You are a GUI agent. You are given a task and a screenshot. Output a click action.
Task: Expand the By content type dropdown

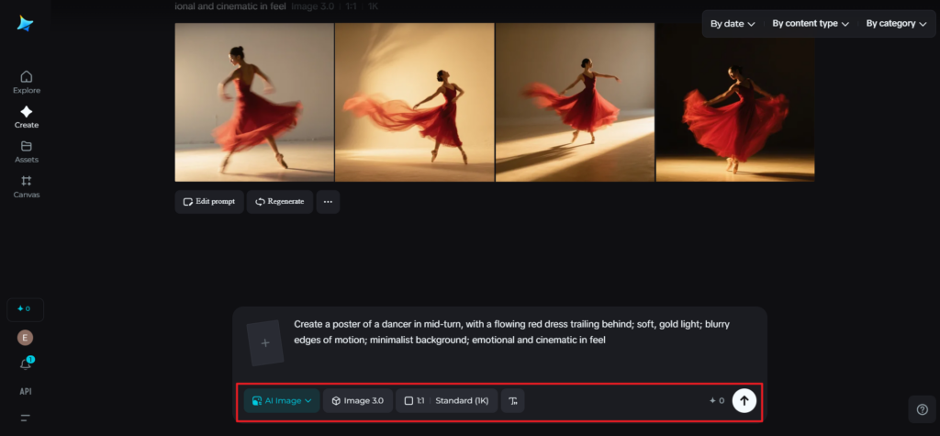pyautogui.click(x=810, y=24)
